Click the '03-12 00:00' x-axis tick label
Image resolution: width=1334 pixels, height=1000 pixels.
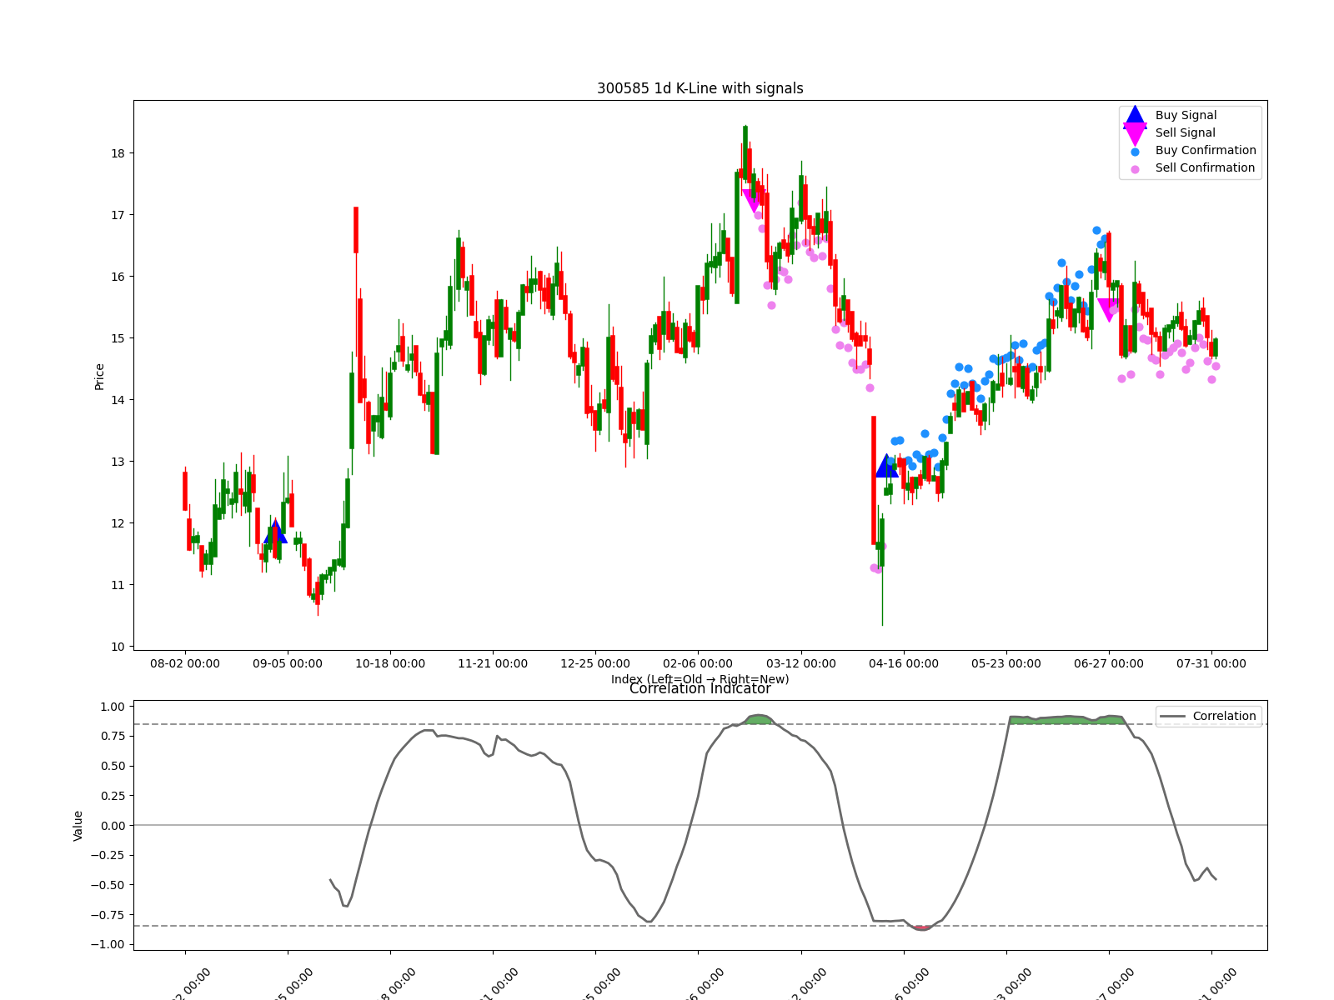tap(801, 664)
